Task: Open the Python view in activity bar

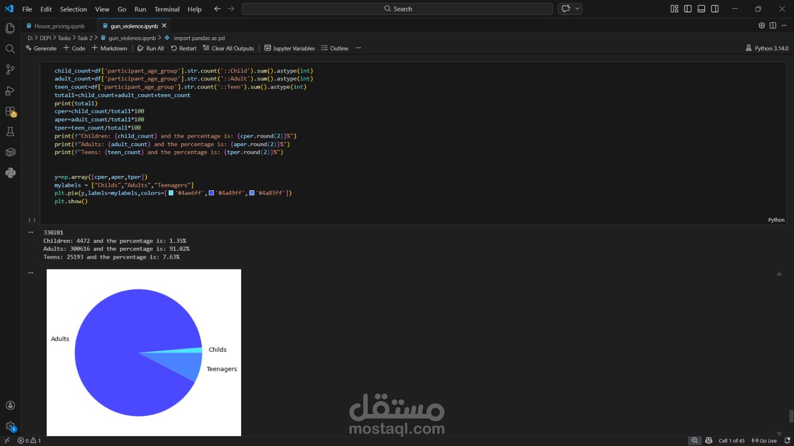Action: tap(10, 172)
